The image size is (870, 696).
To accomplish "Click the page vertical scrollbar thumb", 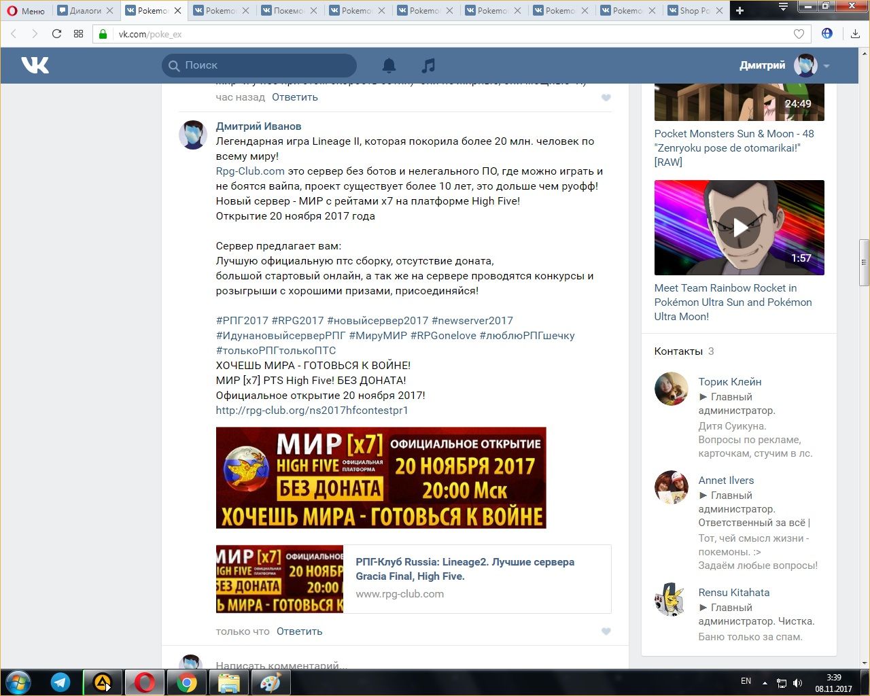I will [x=864, y=262].
